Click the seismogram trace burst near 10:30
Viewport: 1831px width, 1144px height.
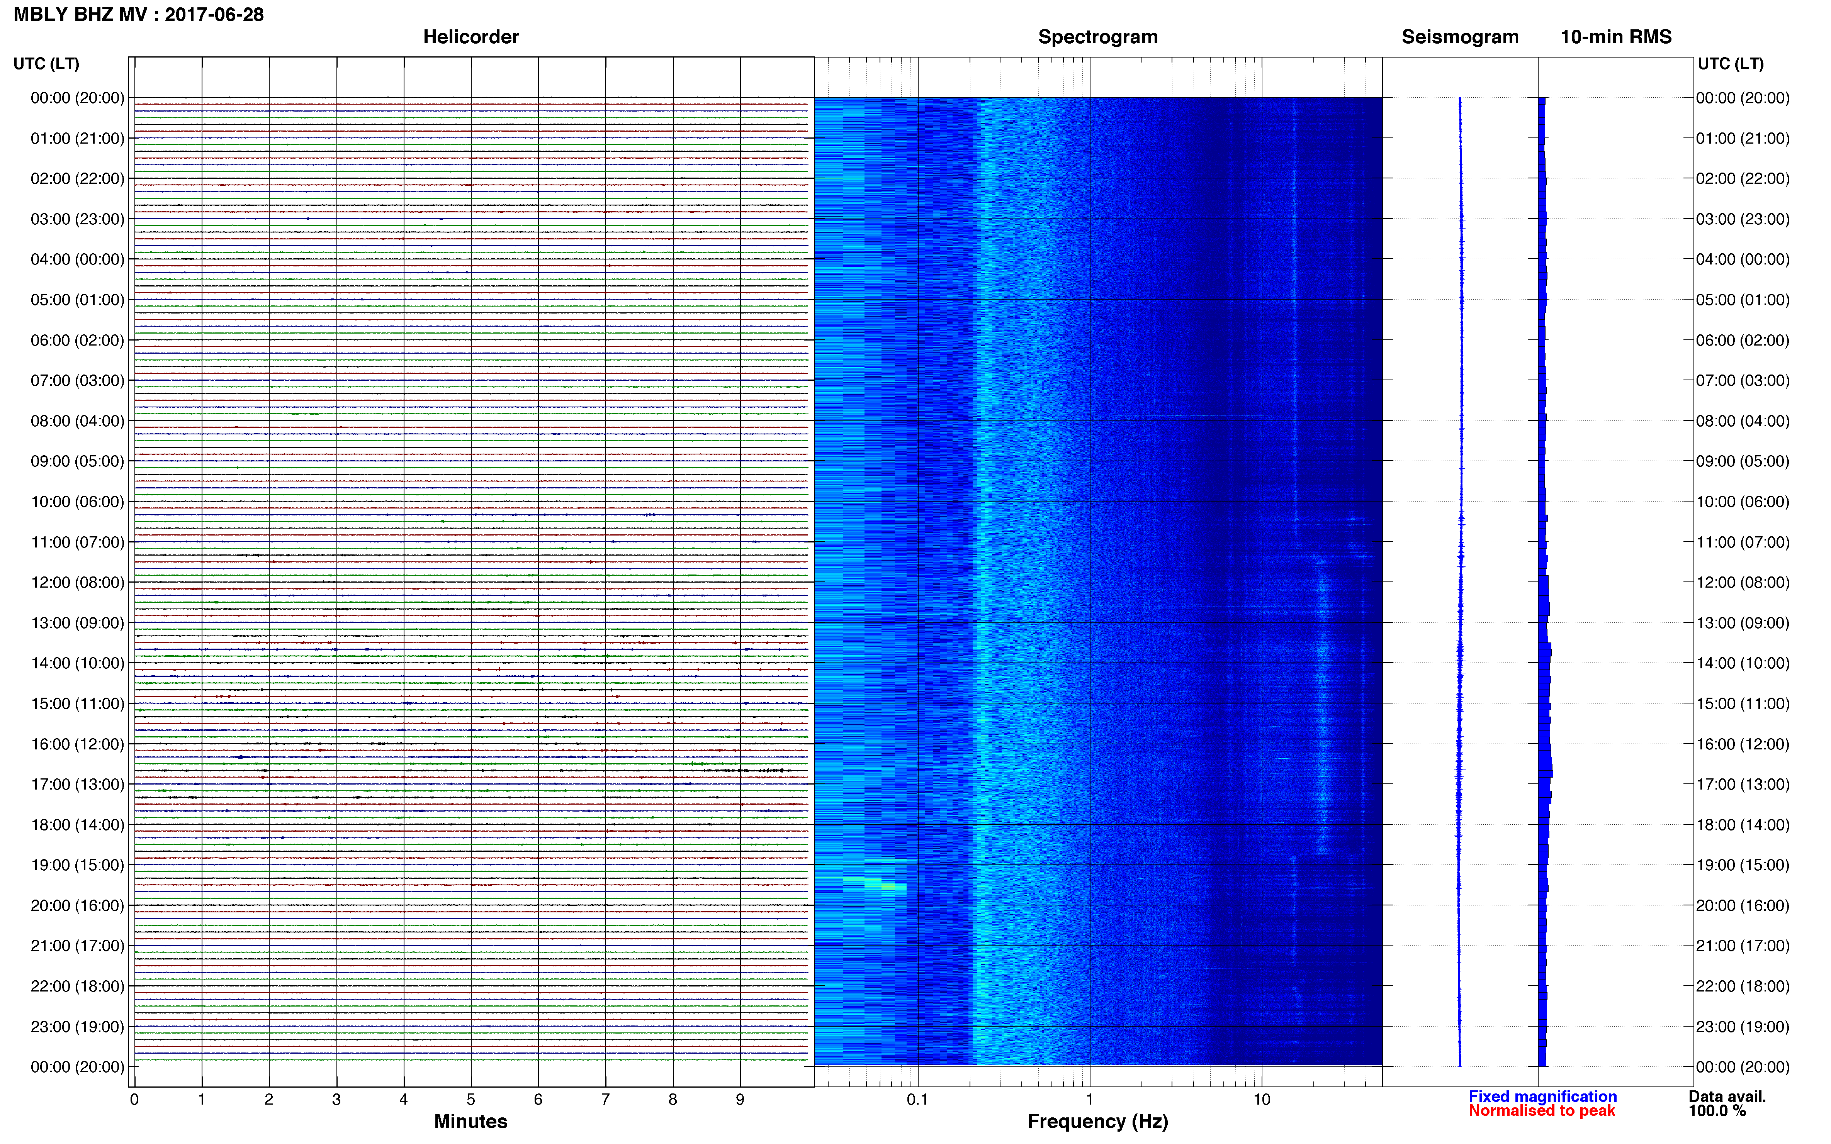(x=1461, y=519)
